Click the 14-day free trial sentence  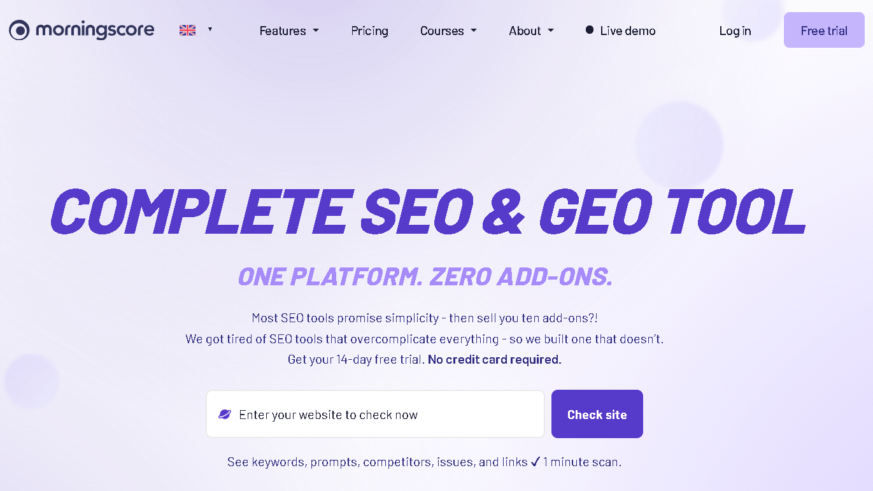tap(353, 359)
